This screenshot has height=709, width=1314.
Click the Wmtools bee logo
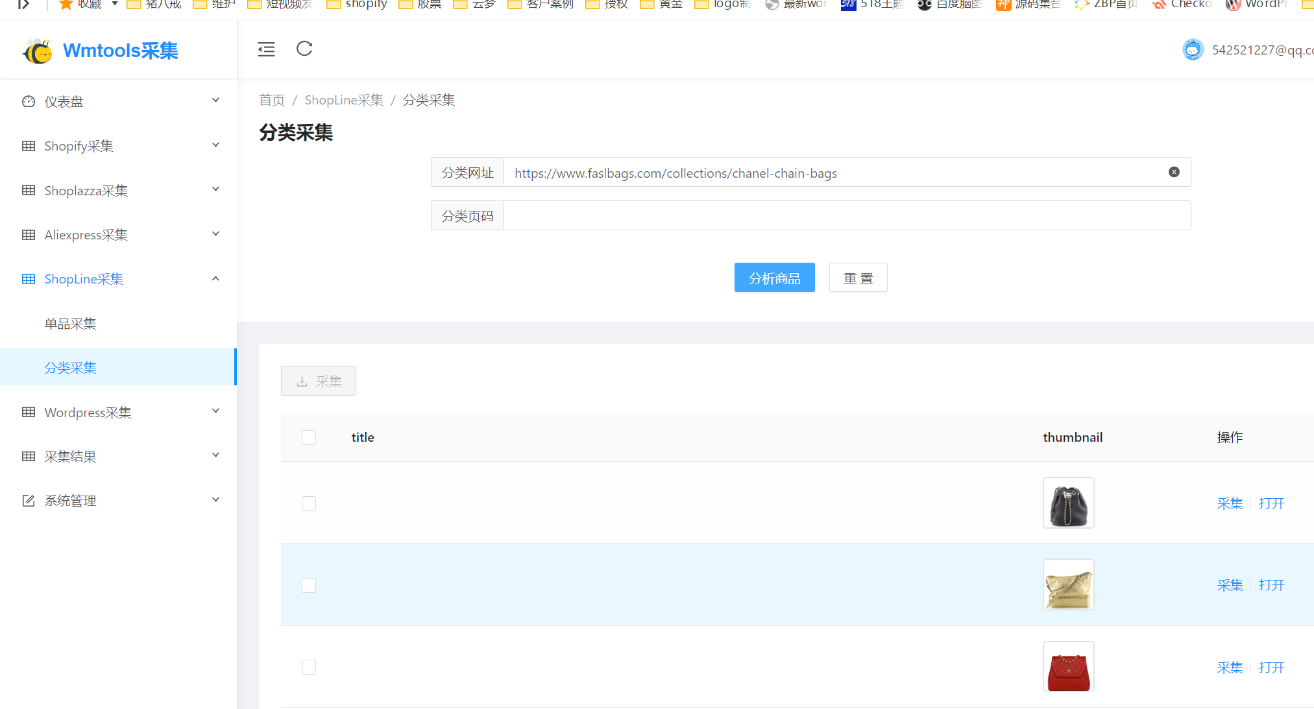click(37, 49)
